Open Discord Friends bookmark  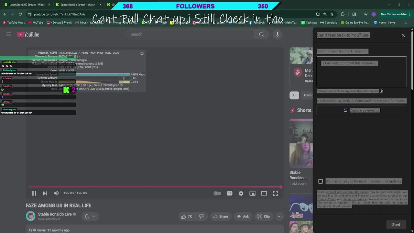[59, 23]
